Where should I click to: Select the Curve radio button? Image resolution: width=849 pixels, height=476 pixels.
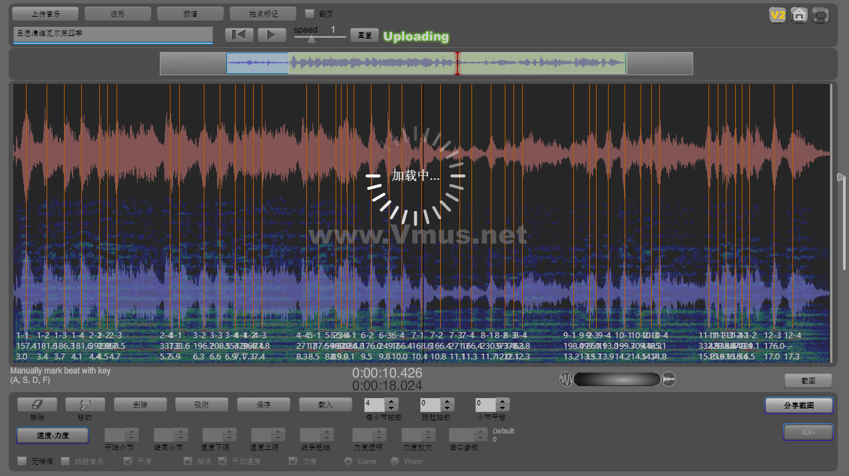point(348,461)
